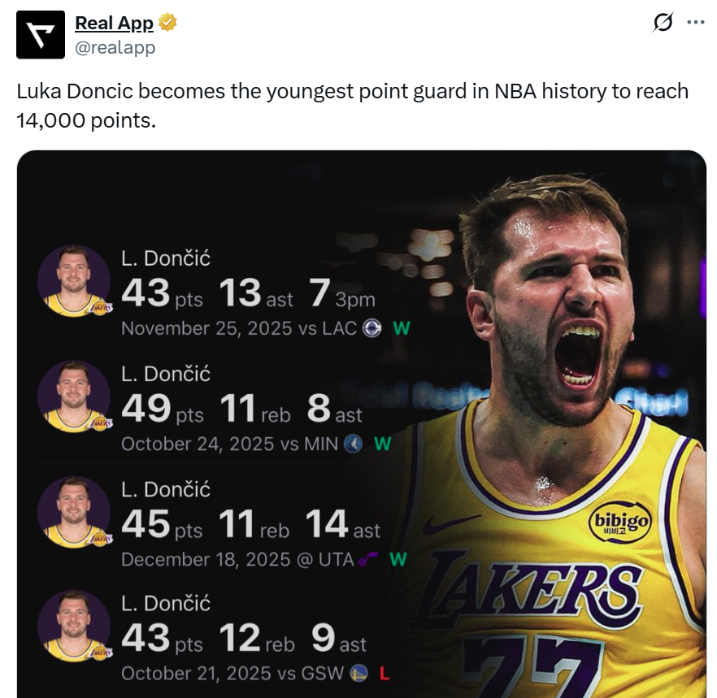This screenshot has width=717, height=698.
Task: Click the gold verified badge
Action: tap(167, 24)
